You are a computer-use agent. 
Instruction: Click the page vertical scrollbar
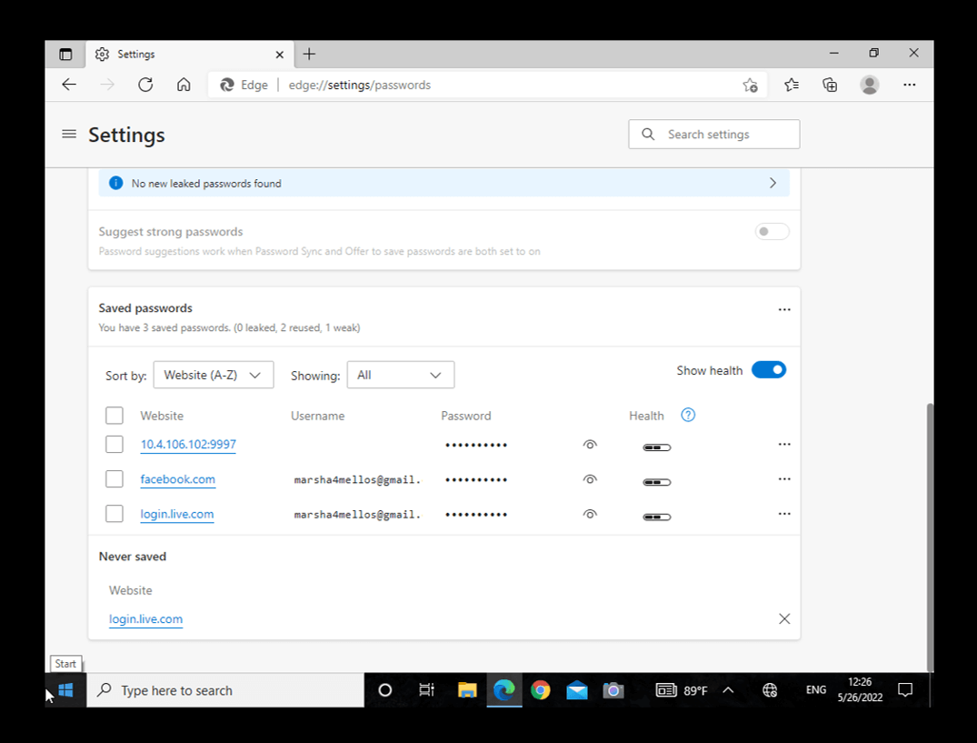click(x=930, y=536)
